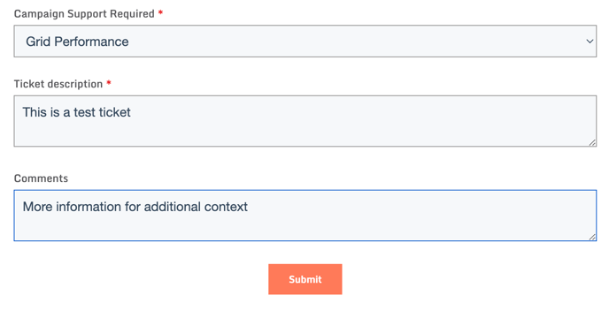
Task: Select the Grid Performance option text
Action: [x=77, y=42]
